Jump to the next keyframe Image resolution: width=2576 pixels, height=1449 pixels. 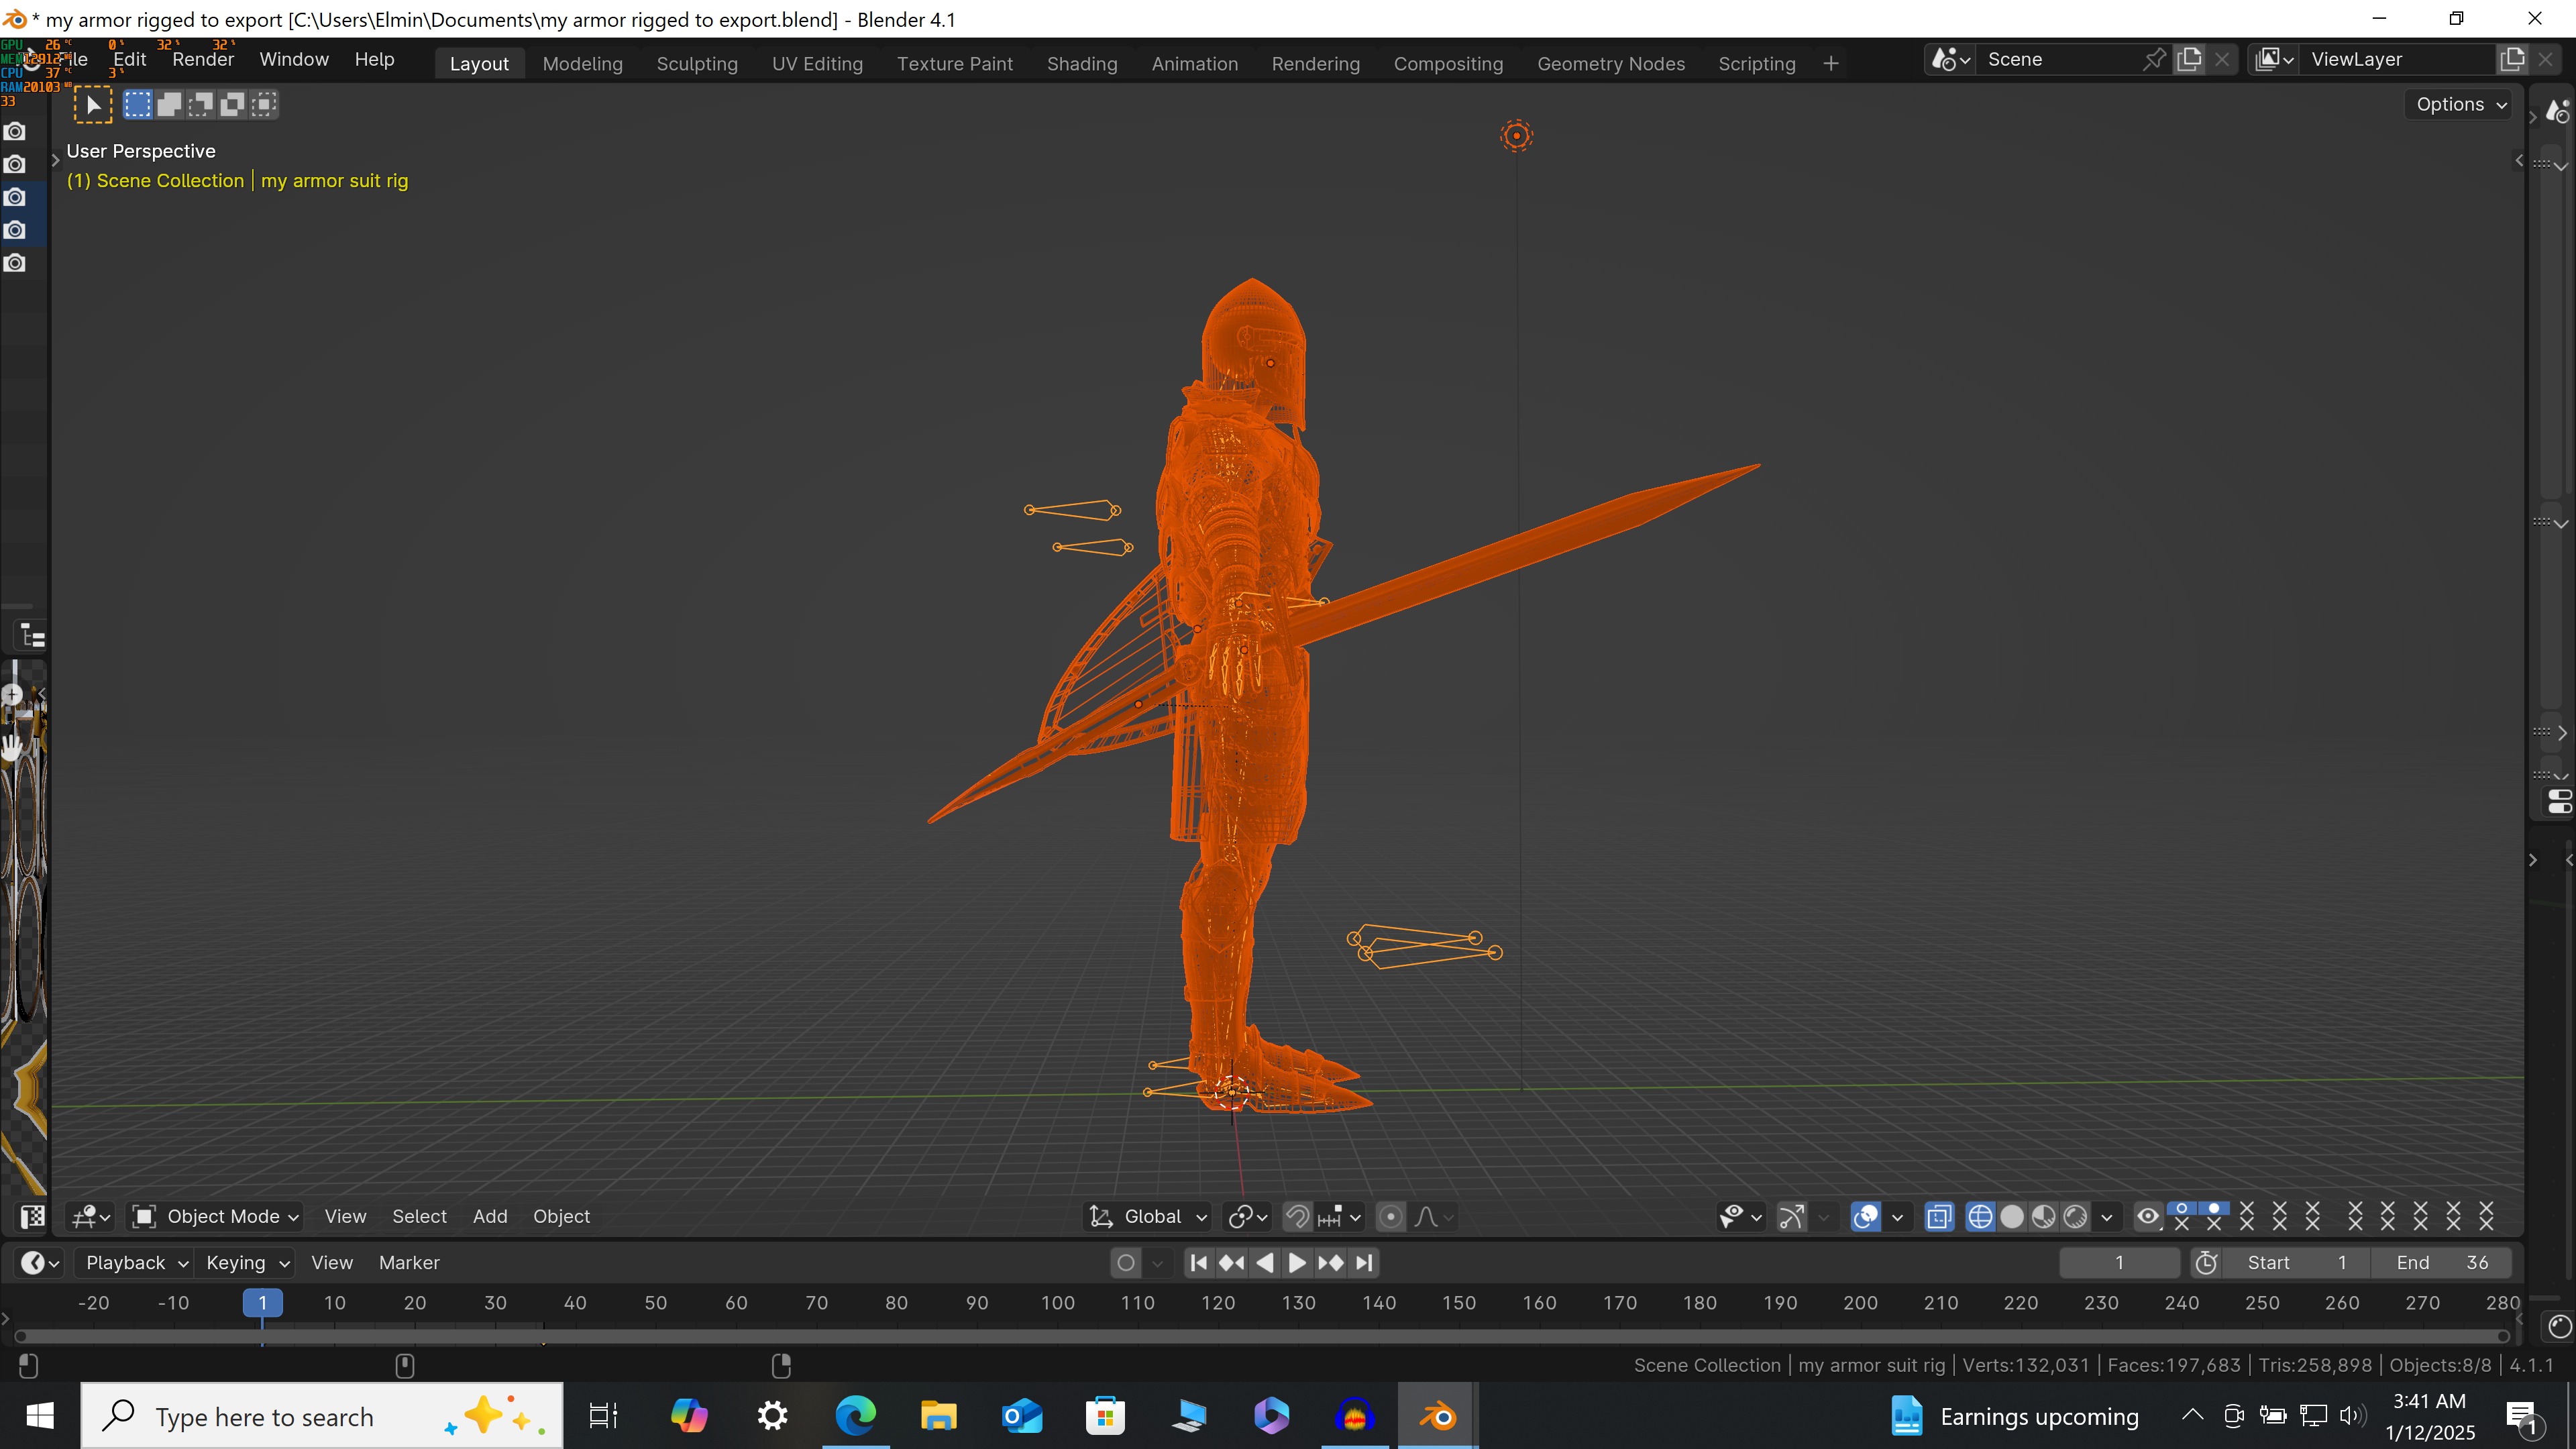1331,1263
